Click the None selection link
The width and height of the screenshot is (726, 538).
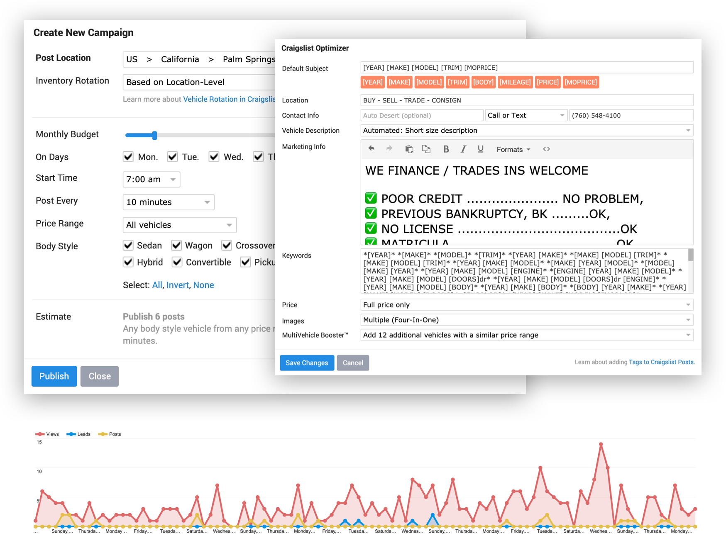pos(203,285)
